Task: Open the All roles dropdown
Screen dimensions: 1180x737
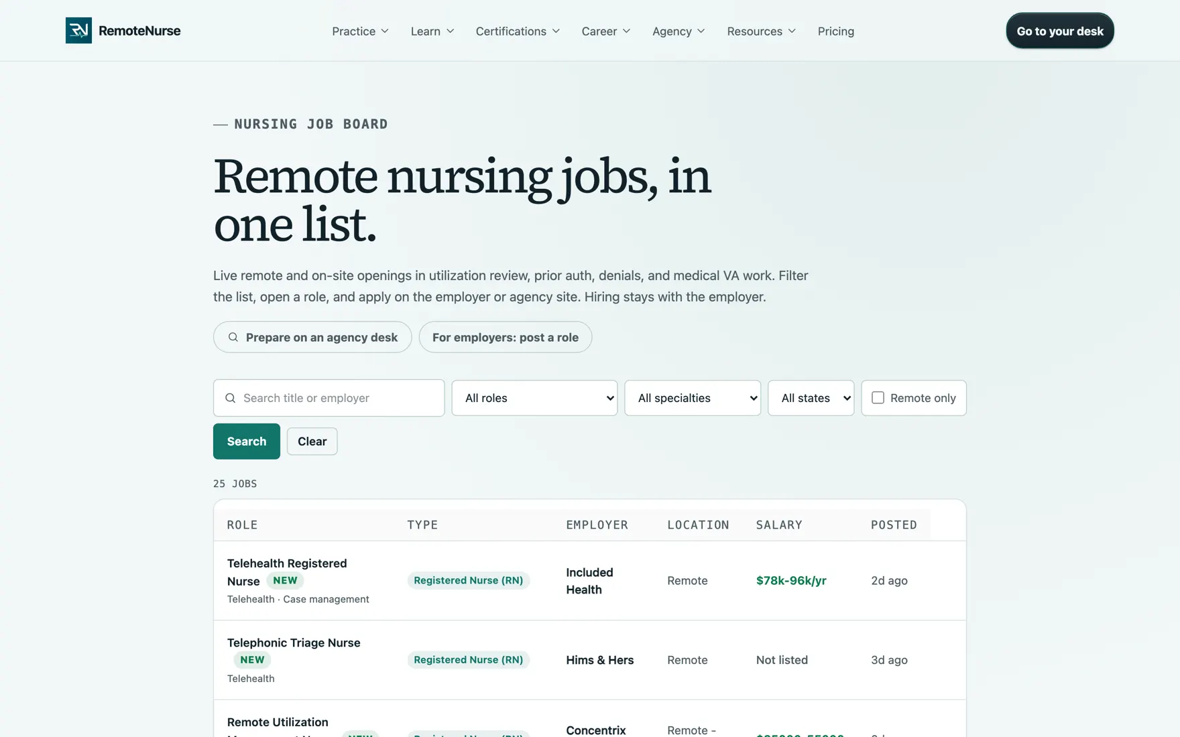Action: pyautogui.click(x=534, y=398)
